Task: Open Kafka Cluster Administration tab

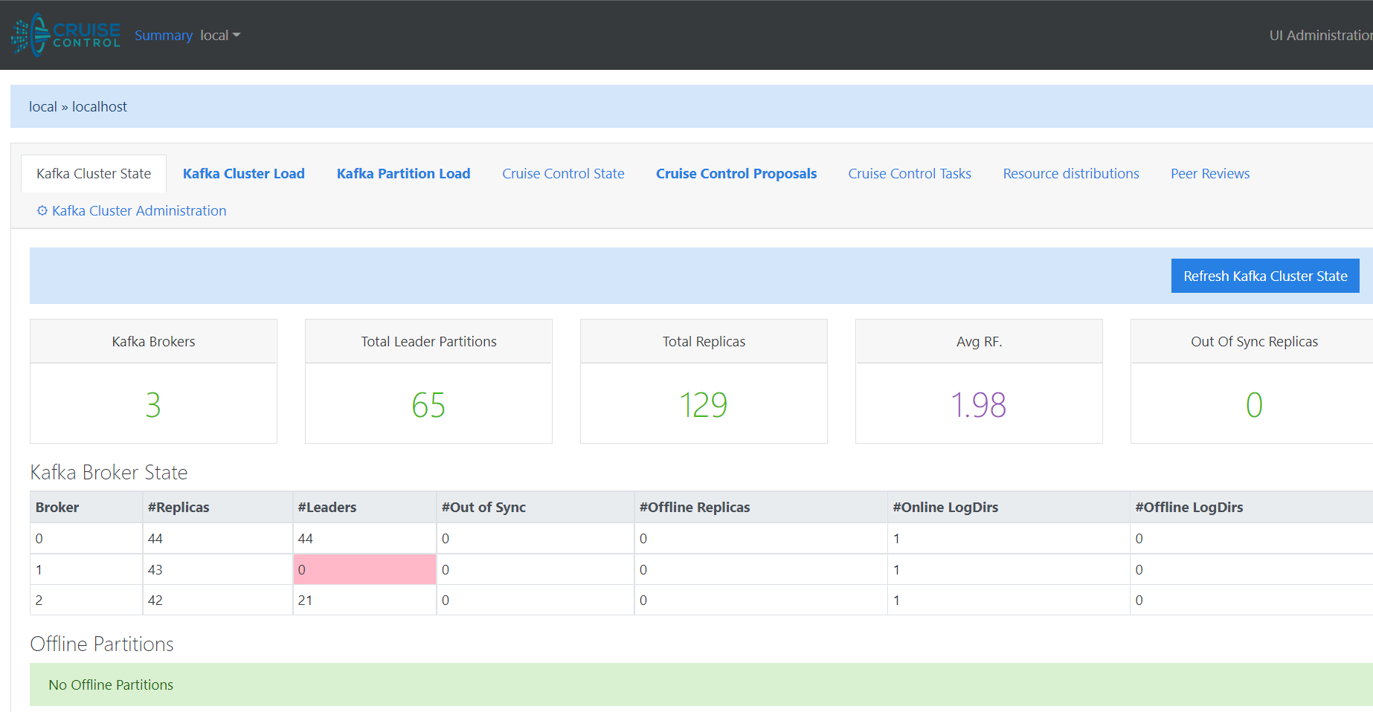Action: pos(132,210)
